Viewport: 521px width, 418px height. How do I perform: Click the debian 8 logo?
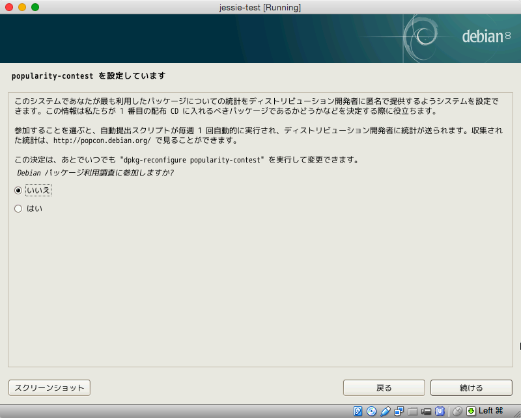[x=486, y=36]
